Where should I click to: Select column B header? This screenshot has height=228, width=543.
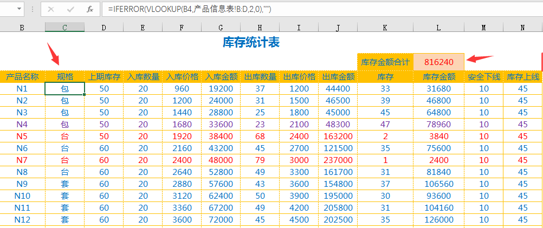22,27
